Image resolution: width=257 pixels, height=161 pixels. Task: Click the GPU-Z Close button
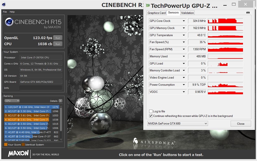[241, 124]
